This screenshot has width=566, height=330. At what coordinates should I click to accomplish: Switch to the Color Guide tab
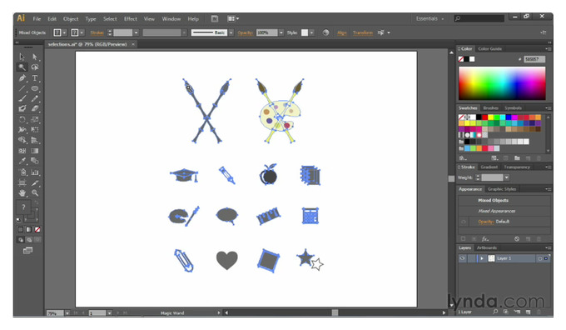pyautogui.click(x=489, y=49)
